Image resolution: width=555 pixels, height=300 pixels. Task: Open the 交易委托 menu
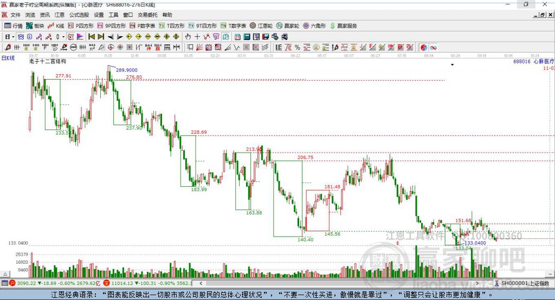(x=147, y=15)
